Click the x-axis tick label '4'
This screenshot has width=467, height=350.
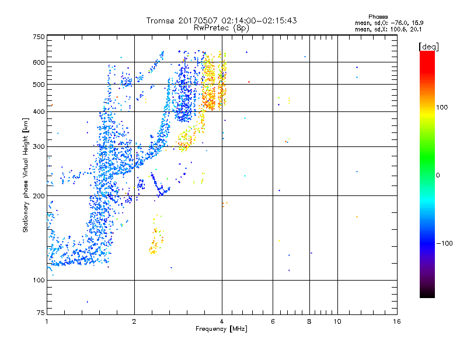[222, 321]
